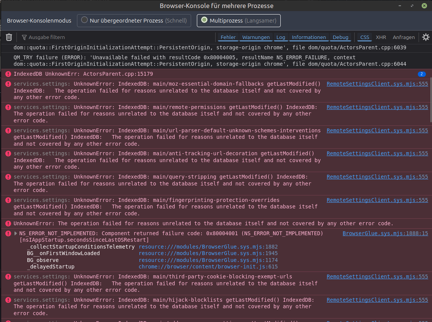Open RemoteSettingsClient.sys.mjs:555 link for moz-essential-domain-fallbacks

[x=377, y=84]
